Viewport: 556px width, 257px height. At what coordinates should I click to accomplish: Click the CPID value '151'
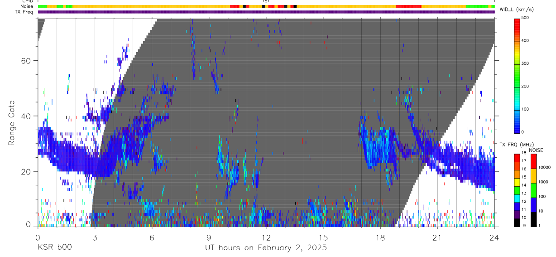[x=266, y=1]
